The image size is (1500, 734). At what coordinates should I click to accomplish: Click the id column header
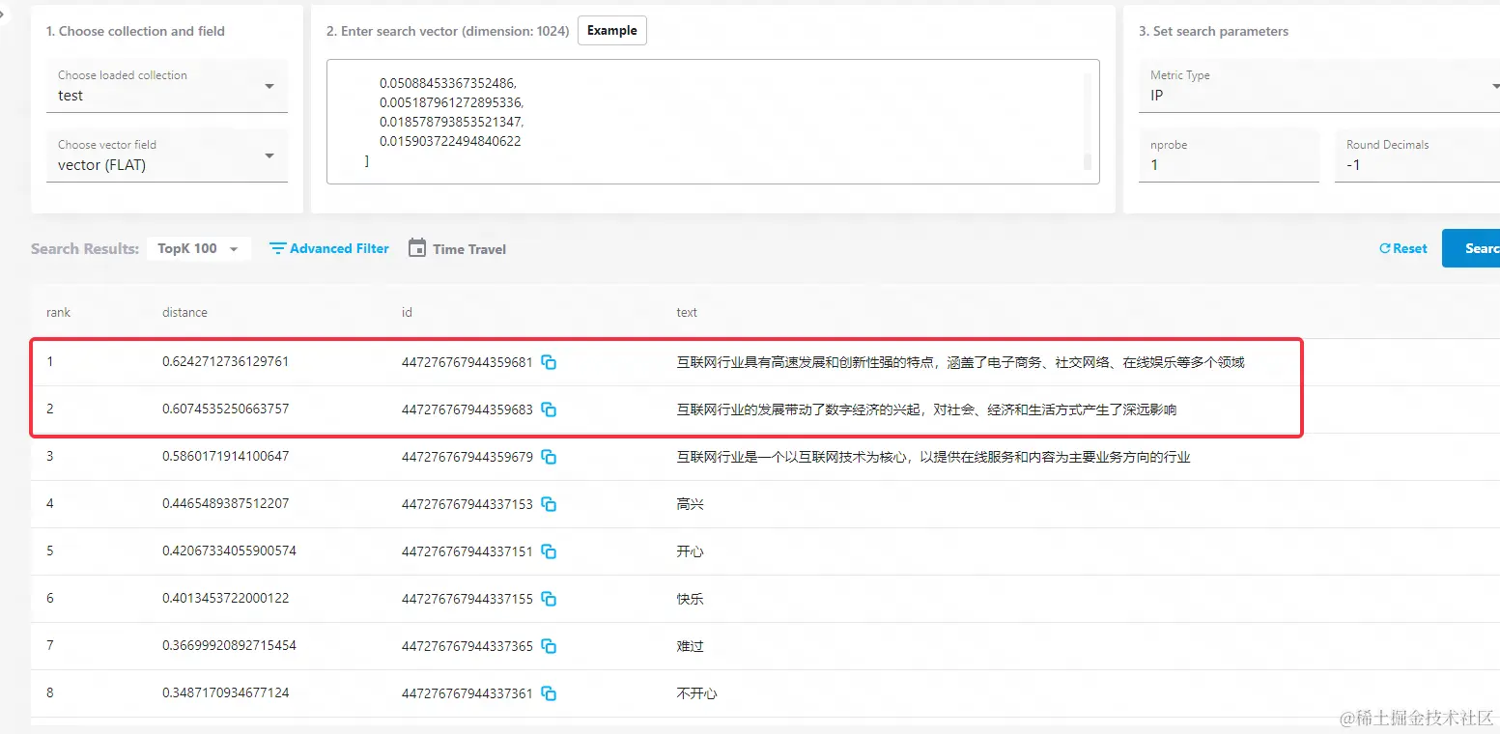tap(407, 312)
